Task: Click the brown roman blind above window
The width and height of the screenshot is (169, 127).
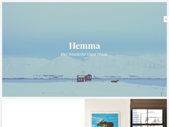Action: pos(149,104)
